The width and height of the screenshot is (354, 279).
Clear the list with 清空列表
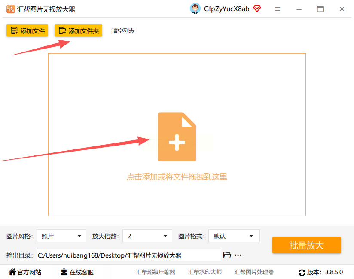coord(123,31)
